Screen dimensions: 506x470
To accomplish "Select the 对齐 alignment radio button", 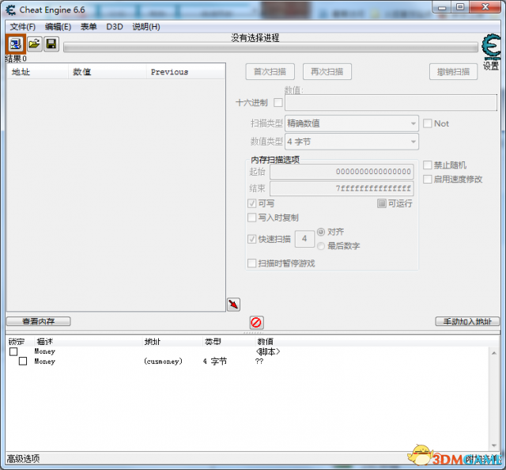I will 321,232.
